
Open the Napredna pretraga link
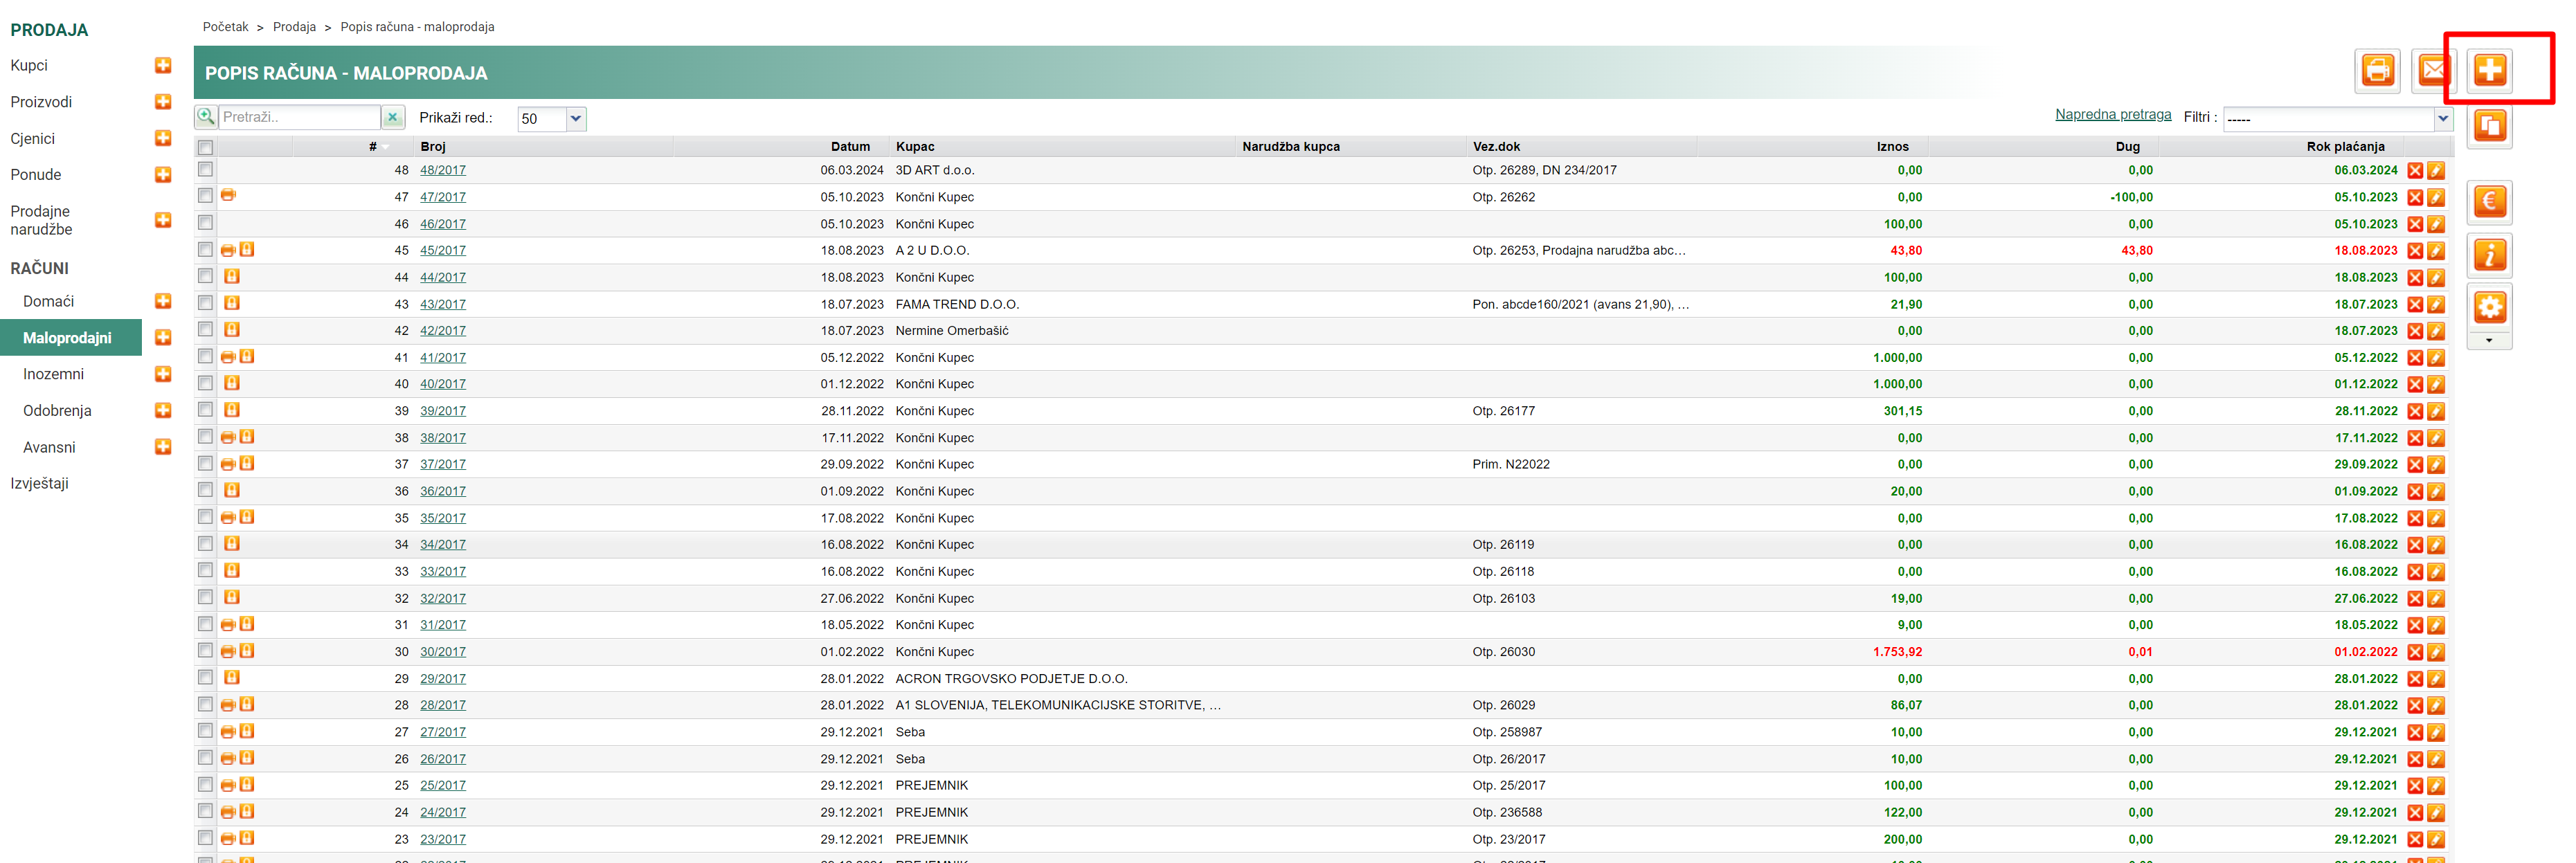point(2112,115)
